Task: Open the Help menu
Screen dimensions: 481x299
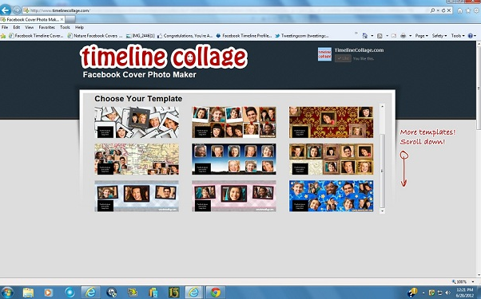Action: coord(79,27)
